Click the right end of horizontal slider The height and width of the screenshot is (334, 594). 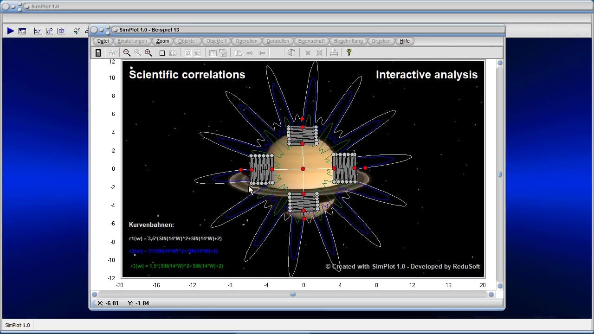[x=491, y=294]
